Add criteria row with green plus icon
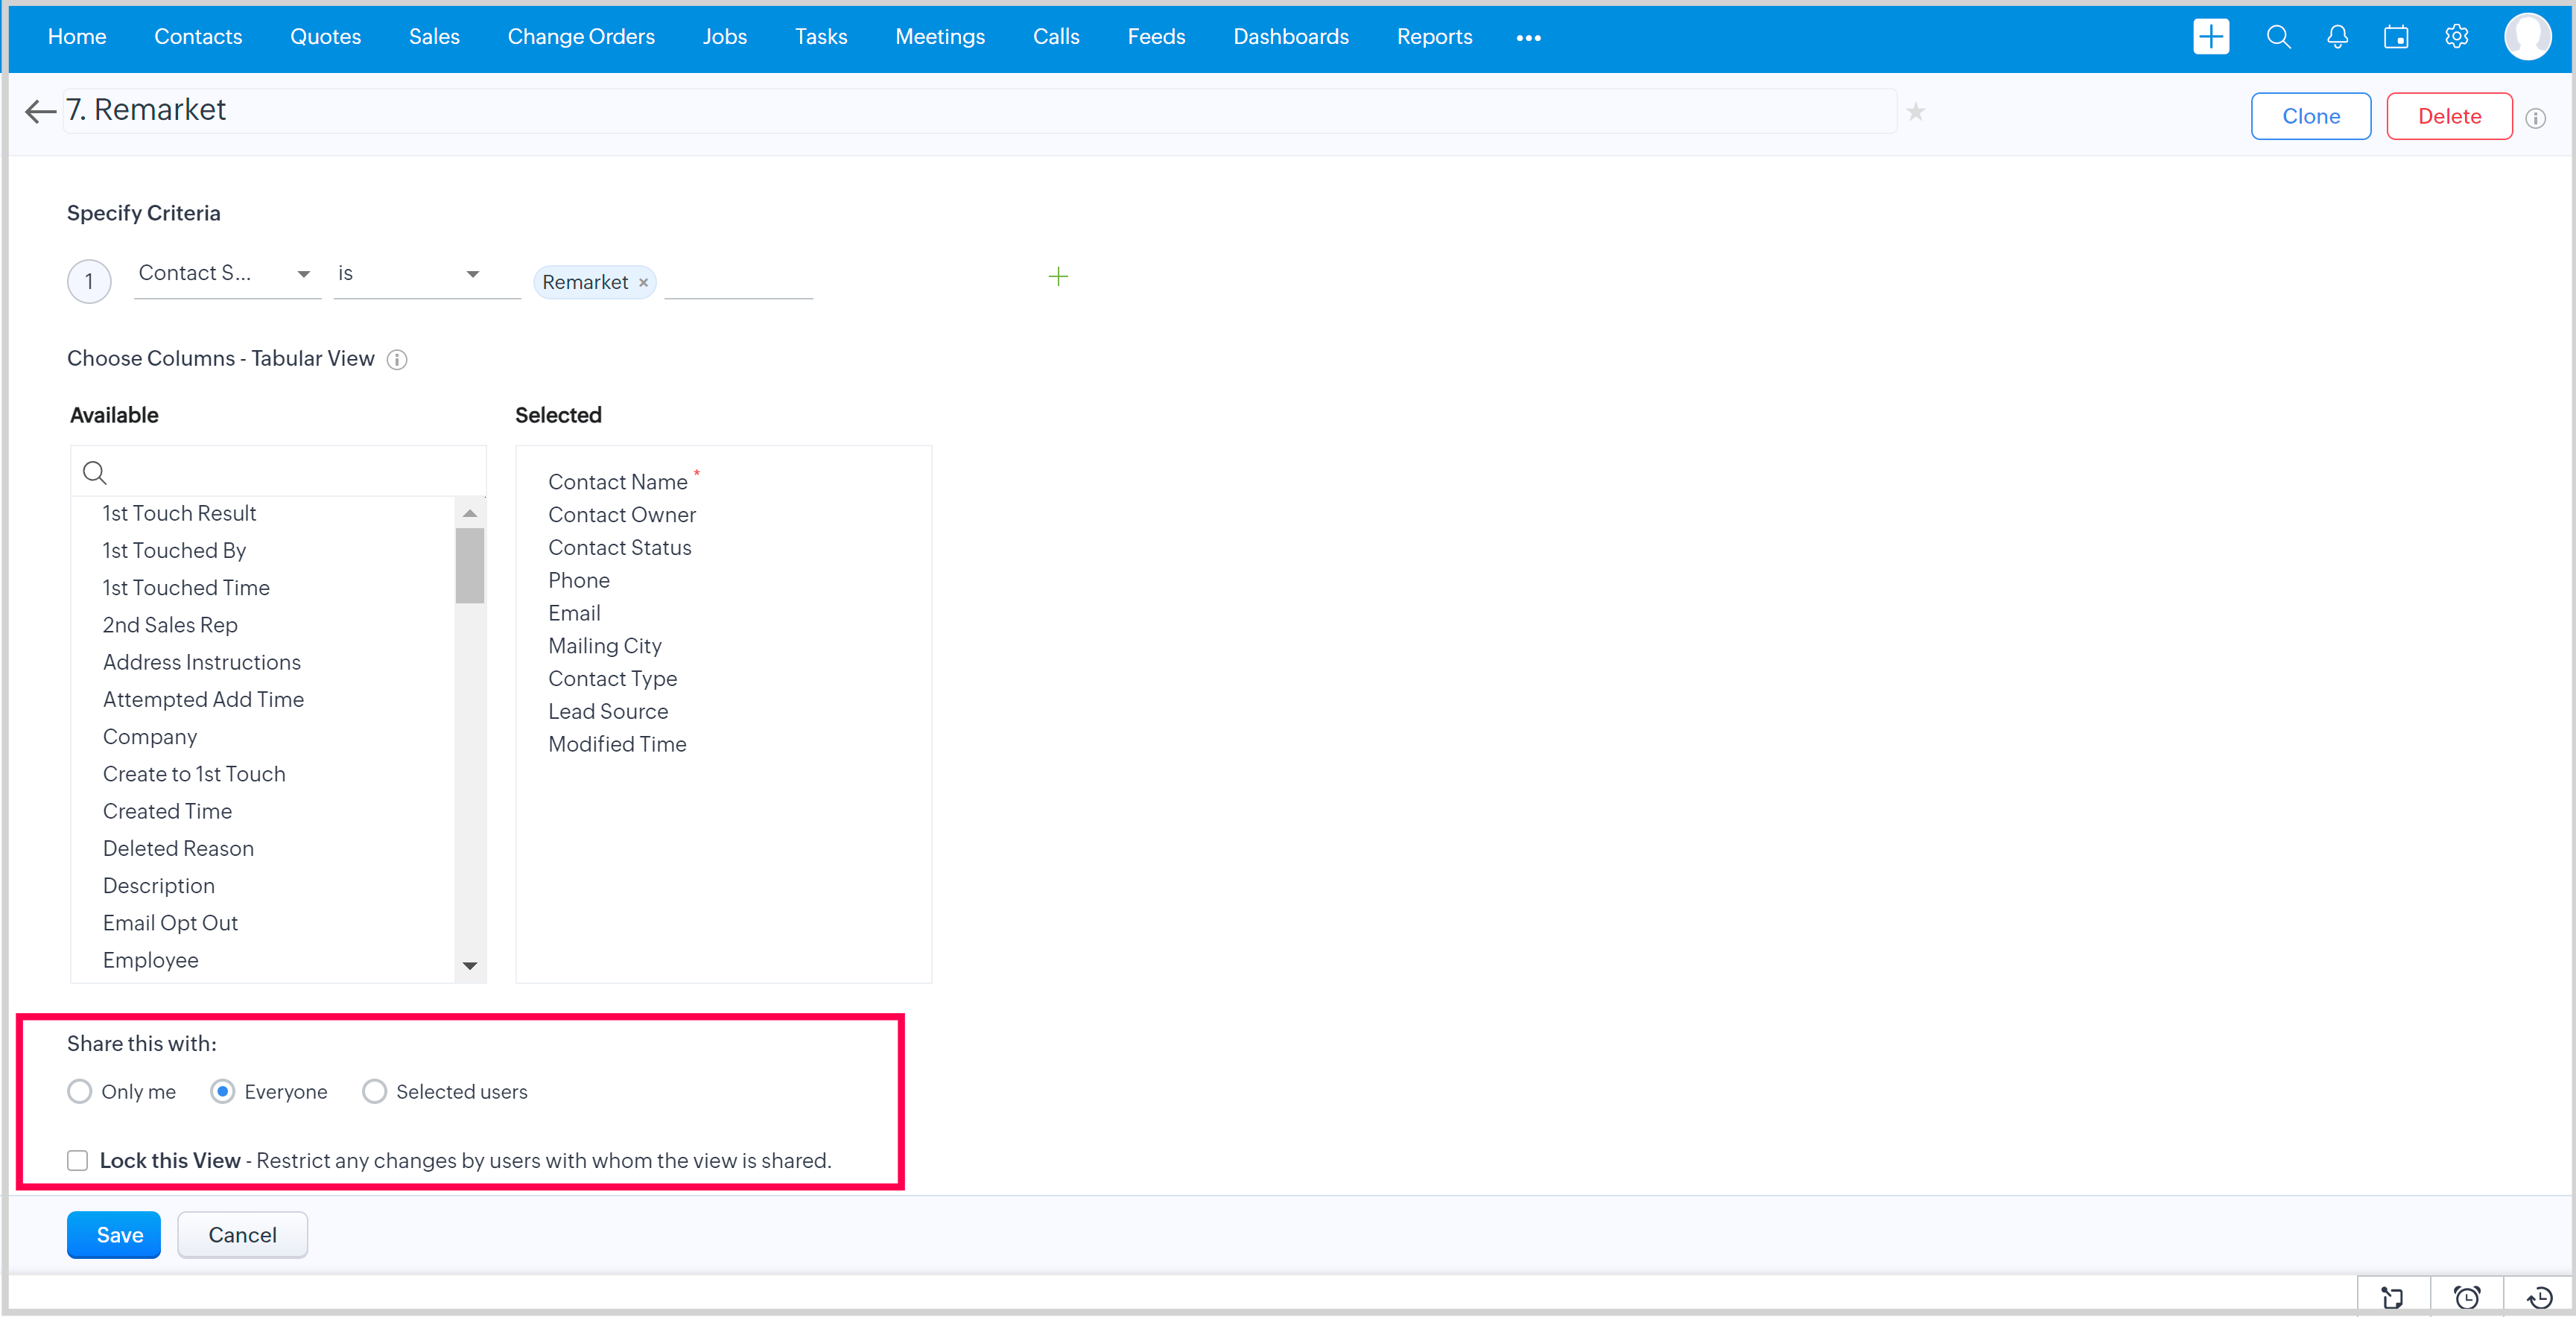This screenshot has width=2576, height=1317. (1058, 276)
